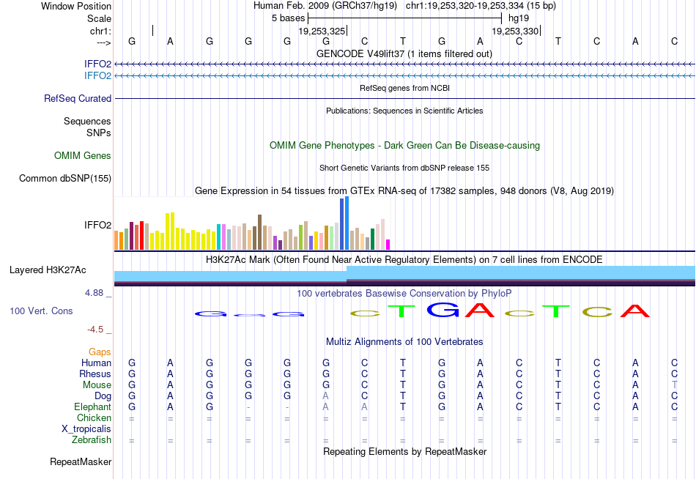Click the Sequences track label
Screen dimensions: 696x479
(87, 121)
